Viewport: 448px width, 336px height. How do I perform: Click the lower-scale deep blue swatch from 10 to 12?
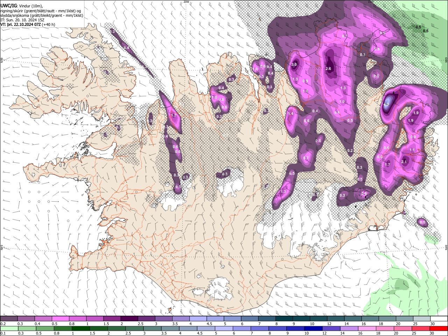[x=313, y=329]
